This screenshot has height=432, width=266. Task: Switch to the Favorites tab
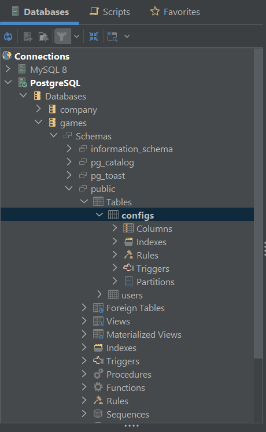coord(175,12)
